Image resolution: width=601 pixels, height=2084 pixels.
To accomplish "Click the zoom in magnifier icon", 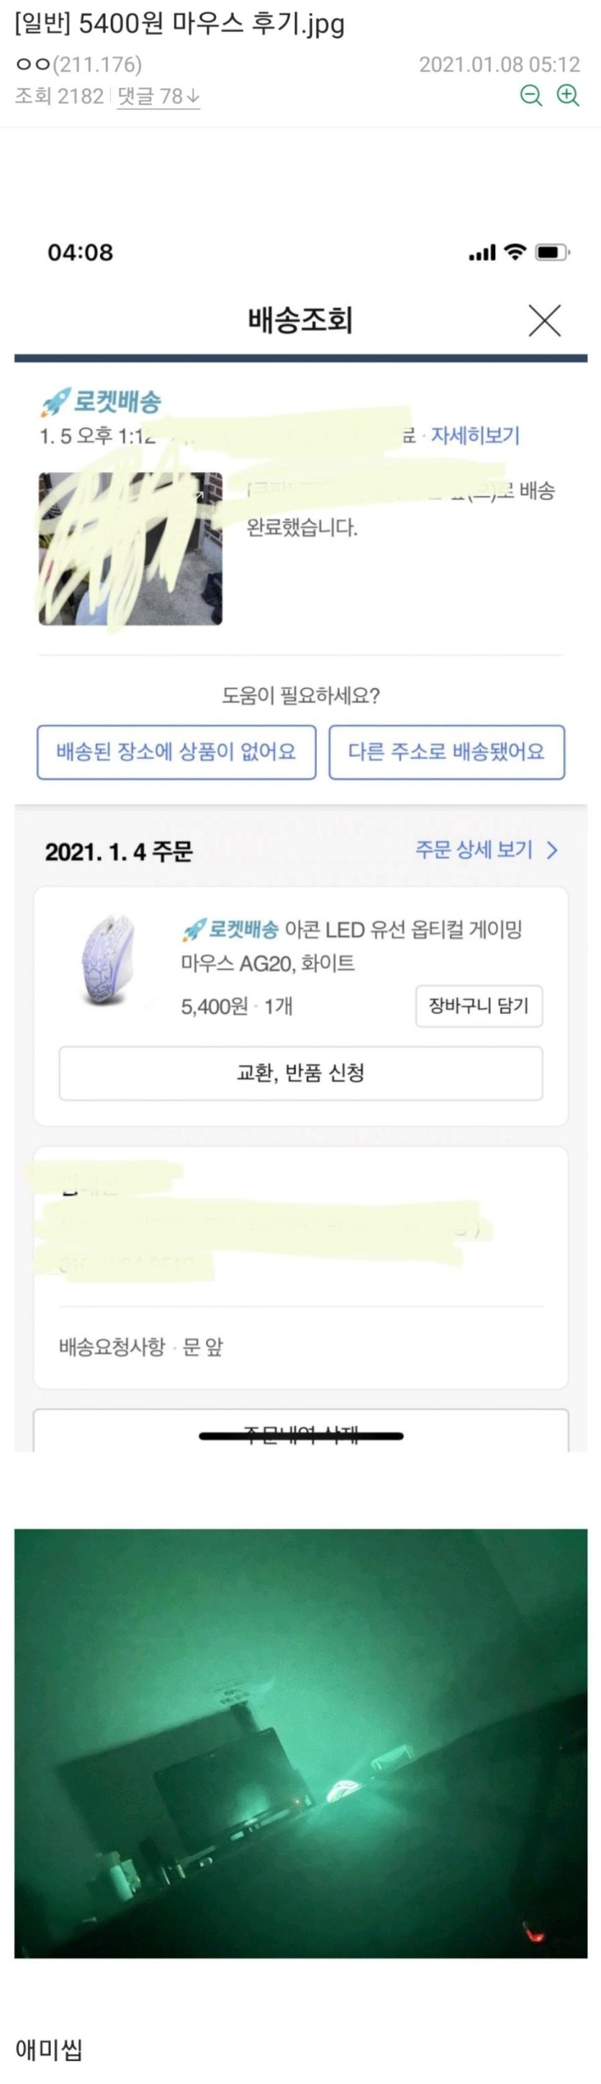I will click(x=569, y=95).
